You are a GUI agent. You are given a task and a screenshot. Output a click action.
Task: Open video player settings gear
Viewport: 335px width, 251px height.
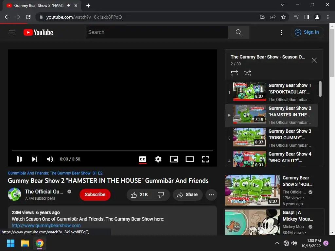point(158,159)
